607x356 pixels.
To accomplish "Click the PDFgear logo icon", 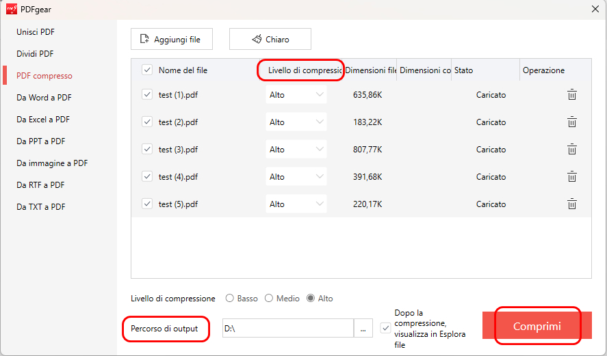I will pyautogui.click(x=12, y=9).
